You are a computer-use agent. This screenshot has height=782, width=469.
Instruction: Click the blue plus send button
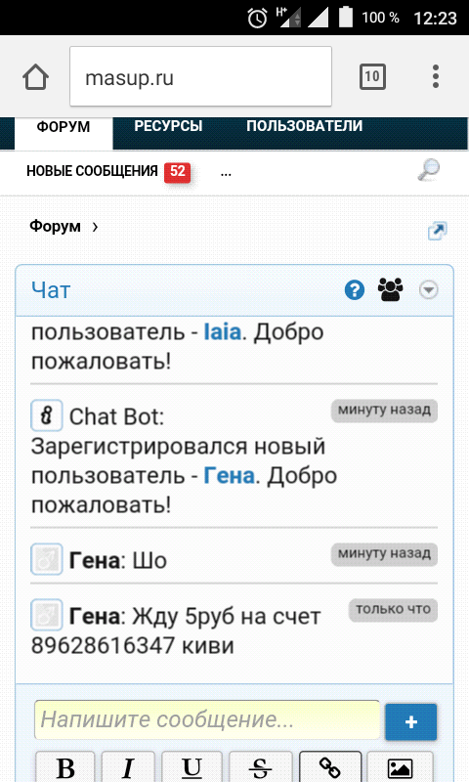[410, 721]
